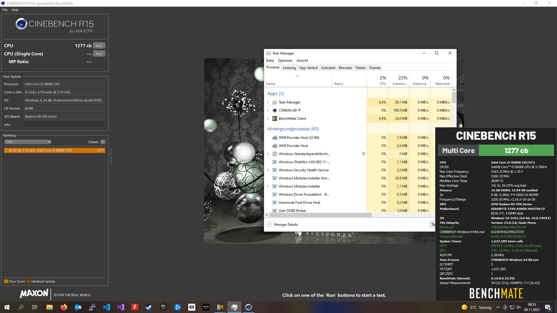This screenshot has height=313, width=557.
Task: Switch to Task-Manager taskbar icon
Action: [234, 307]
